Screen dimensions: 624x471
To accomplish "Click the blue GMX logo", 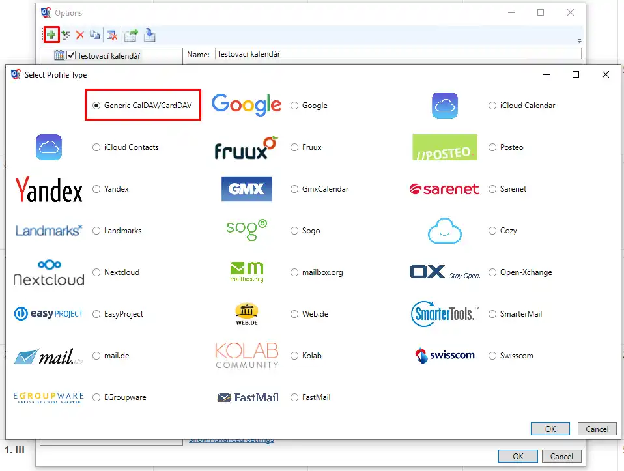I will click(247, 189).
